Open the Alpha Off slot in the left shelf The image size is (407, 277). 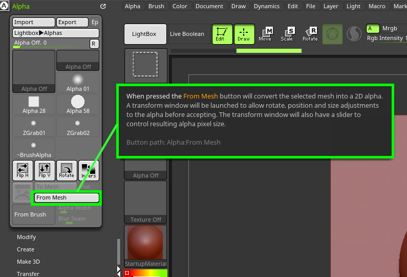pyautogui.click(x=145, y=169)
